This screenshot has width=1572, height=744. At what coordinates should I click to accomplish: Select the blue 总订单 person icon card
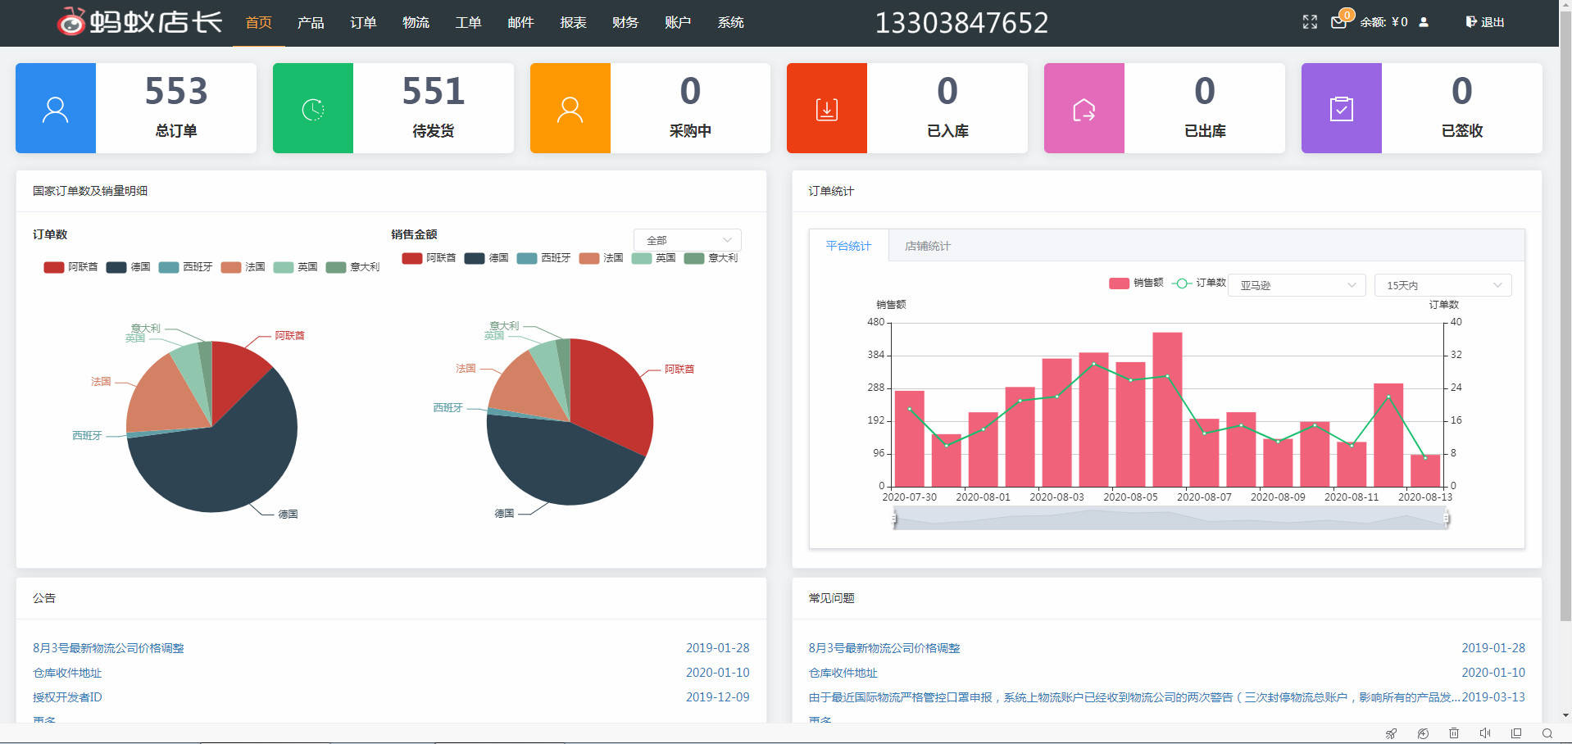point(55,107)
